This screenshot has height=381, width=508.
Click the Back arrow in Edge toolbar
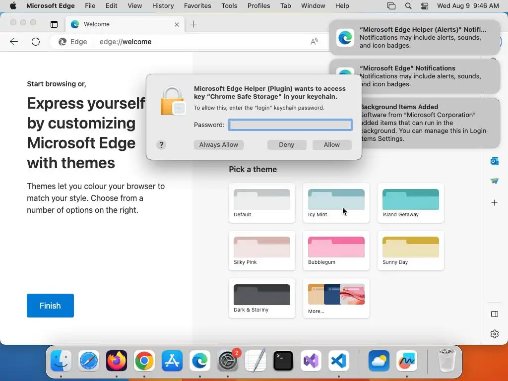(x=14, y=42)
